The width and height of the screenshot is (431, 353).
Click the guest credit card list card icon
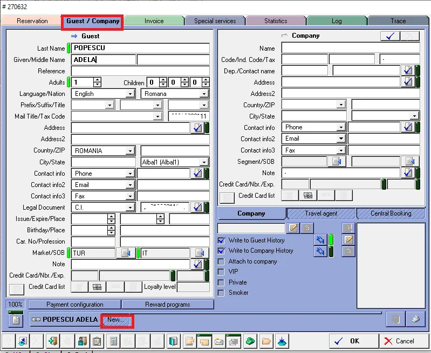coord(97,287)
